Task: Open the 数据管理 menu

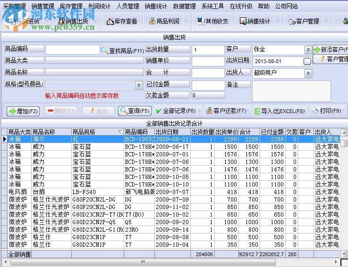Action: 184,6
